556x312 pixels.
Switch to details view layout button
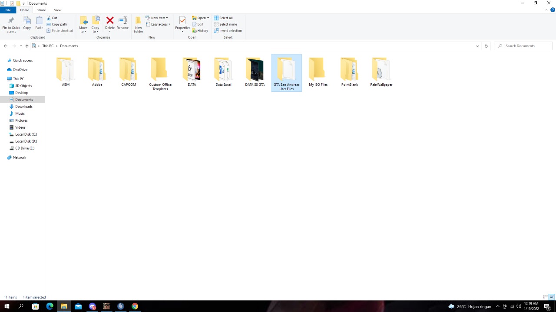click(545, 297)
